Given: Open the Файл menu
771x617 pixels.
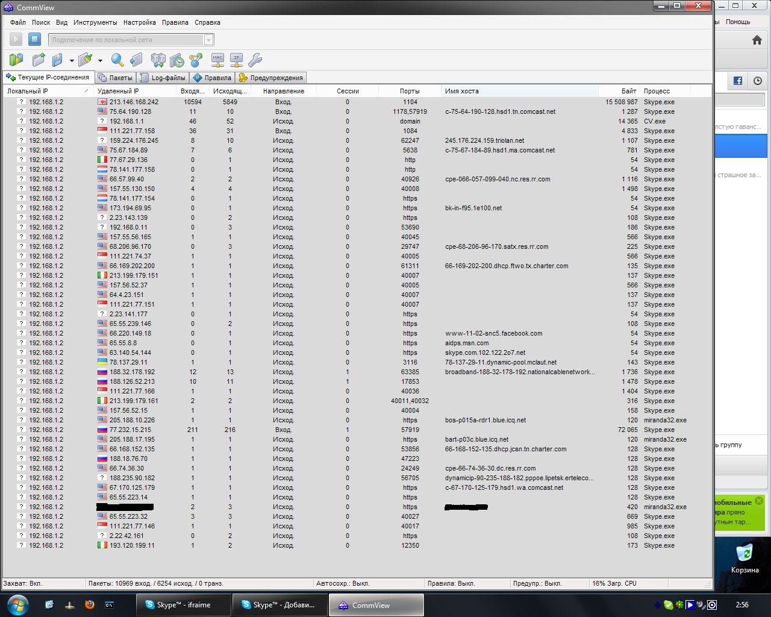Looking at the screenshot, I should coord(18,22).
